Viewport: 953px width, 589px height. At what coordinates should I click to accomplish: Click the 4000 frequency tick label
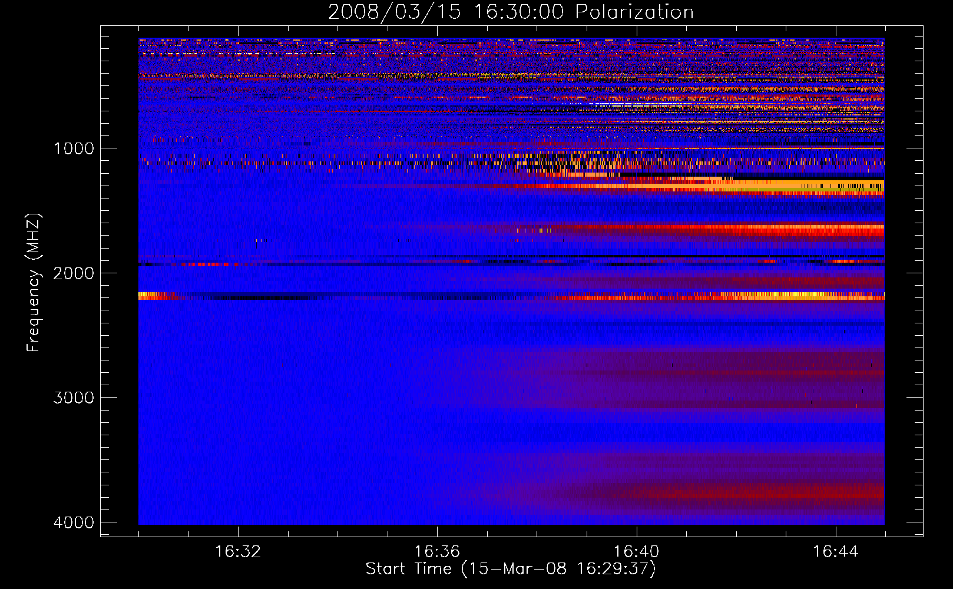(x=74, y=522)
